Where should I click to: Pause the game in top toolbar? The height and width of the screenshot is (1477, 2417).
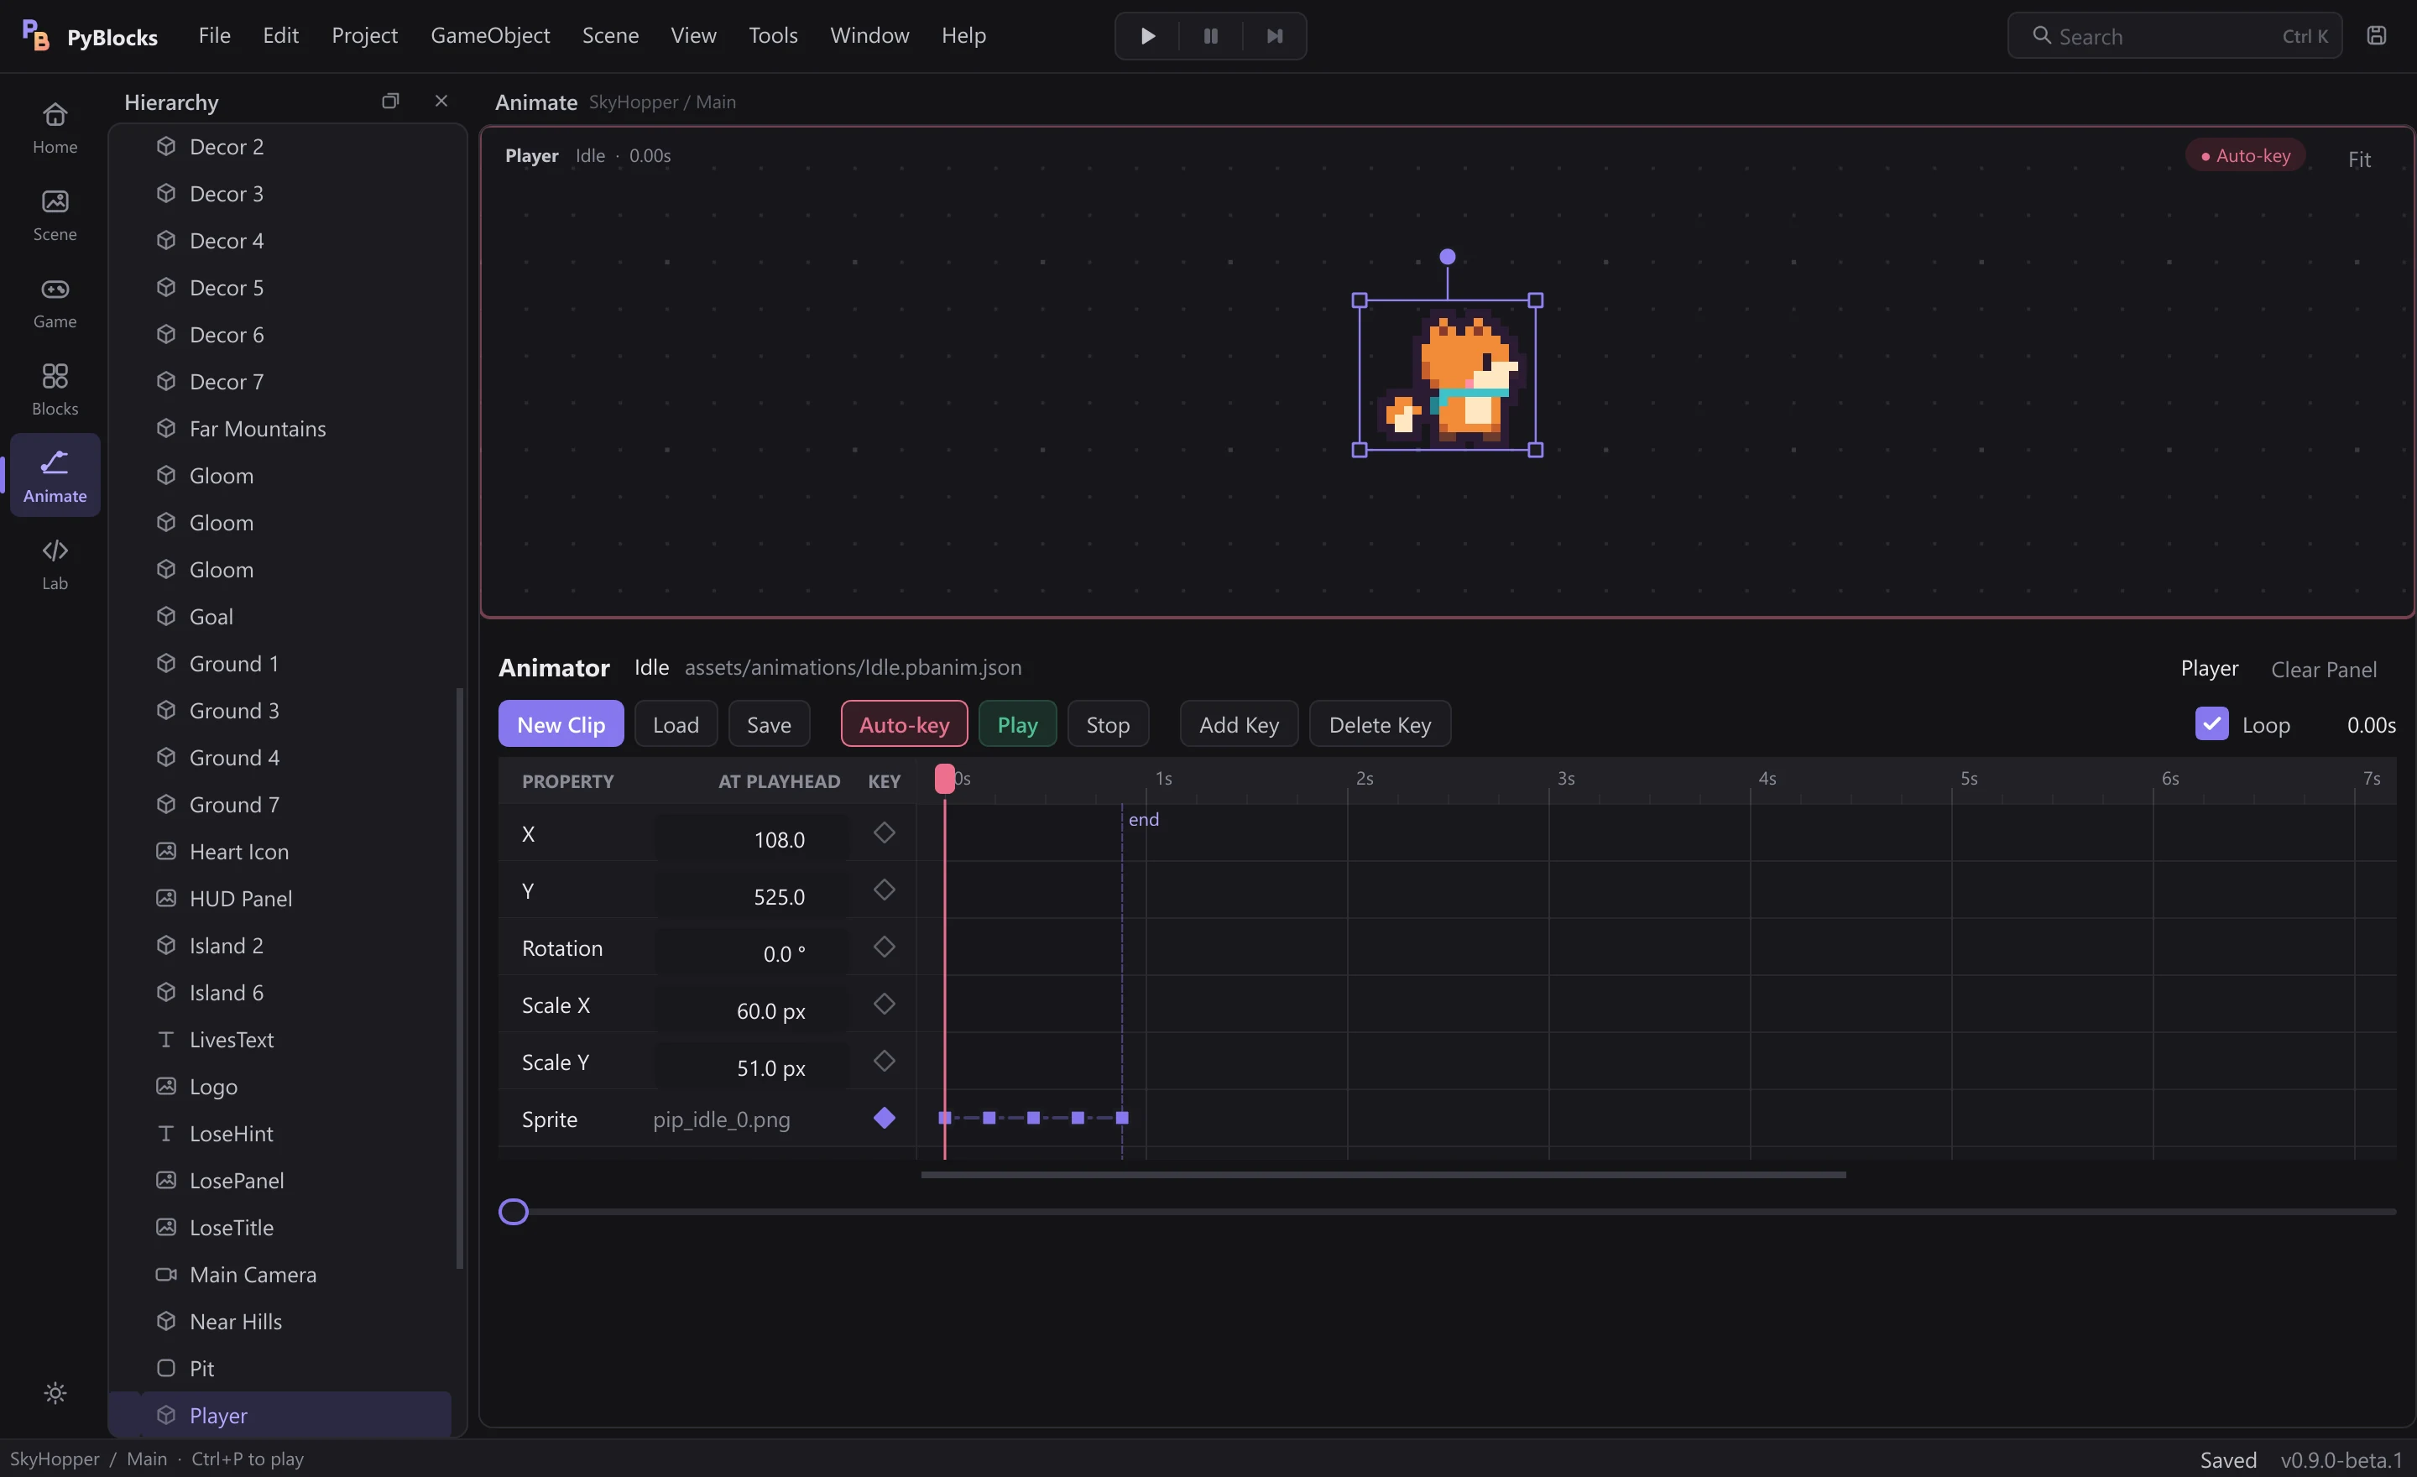1210,36
